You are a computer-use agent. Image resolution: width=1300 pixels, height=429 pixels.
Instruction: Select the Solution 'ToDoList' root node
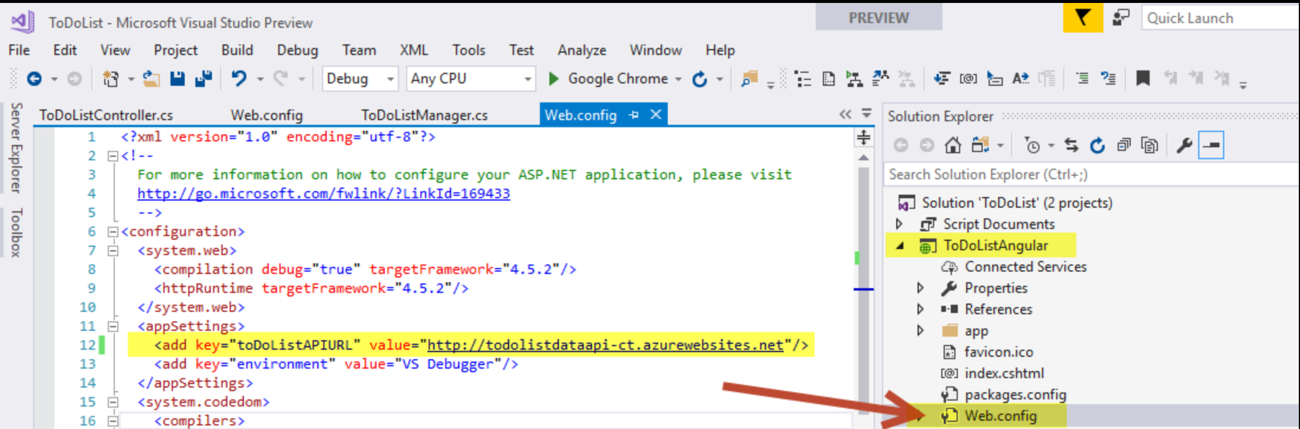click(x=1016, y=203)
